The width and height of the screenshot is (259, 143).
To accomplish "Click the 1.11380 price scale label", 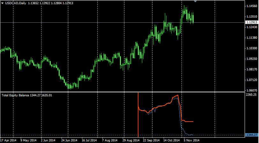I will pyautogui.click(x=252, y=38).
